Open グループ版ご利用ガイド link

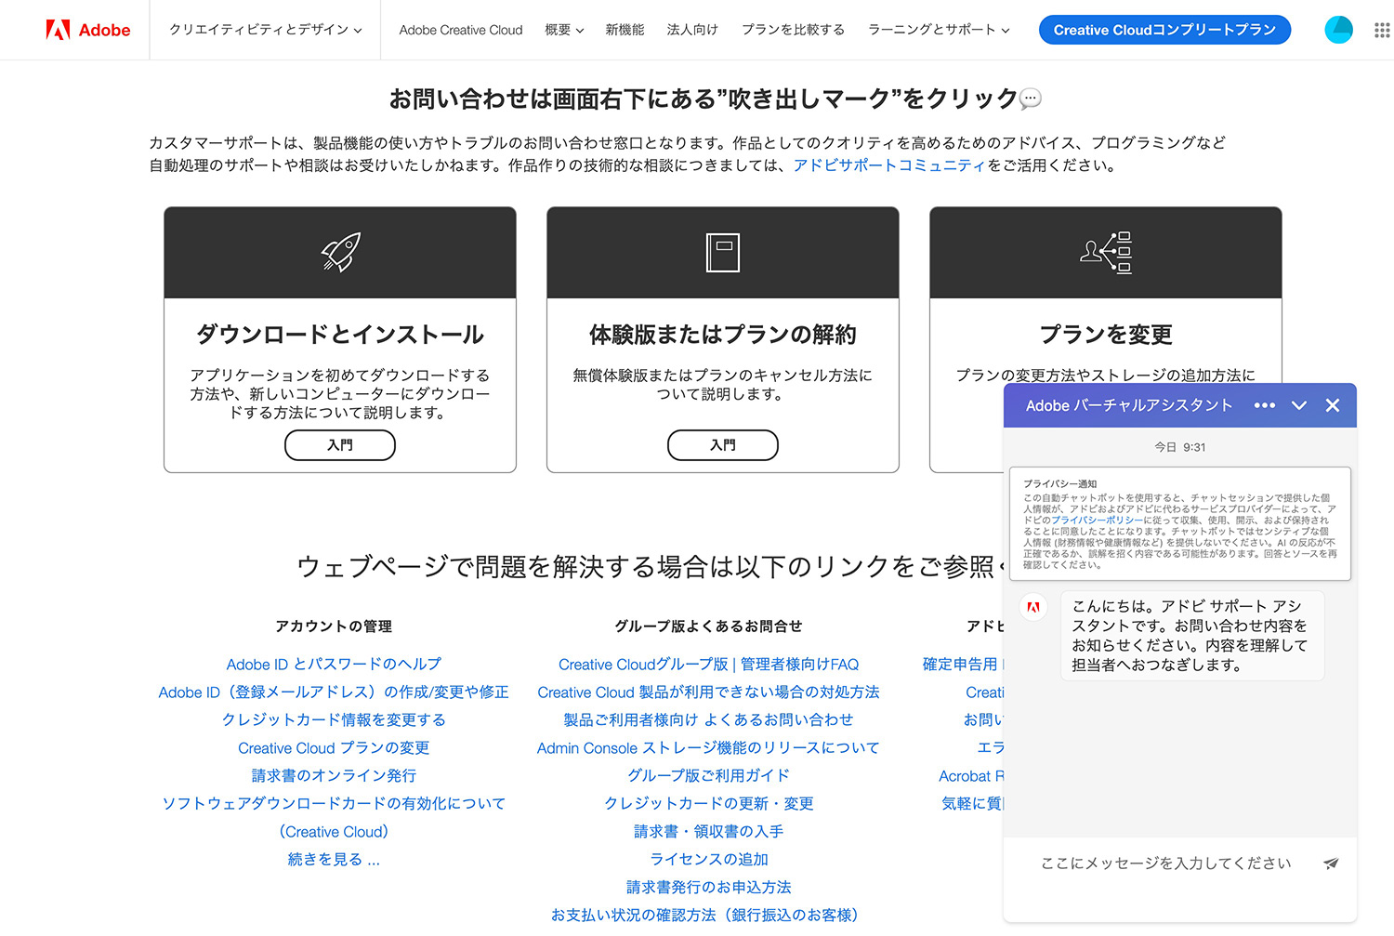(x=708, y=776)
